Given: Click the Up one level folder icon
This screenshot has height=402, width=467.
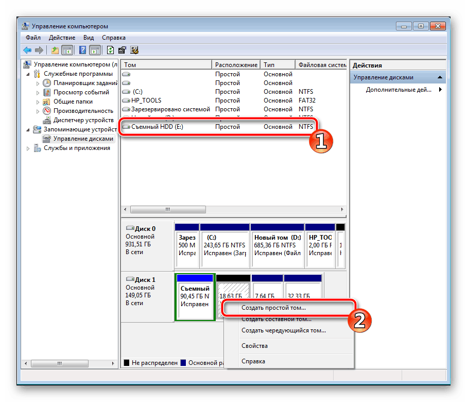Looking at the screenshot, I should click(x=55, y=50).
